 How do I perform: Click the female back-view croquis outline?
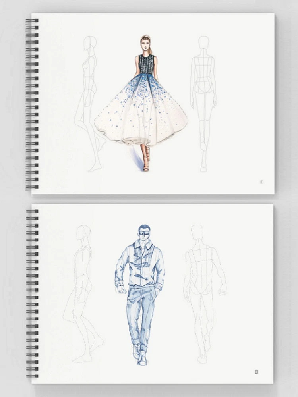click(x=203, y=104)
